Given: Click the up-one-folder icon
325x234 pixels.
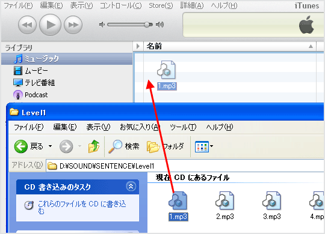Looking at the screenshot, I should [x=94, y=146].
